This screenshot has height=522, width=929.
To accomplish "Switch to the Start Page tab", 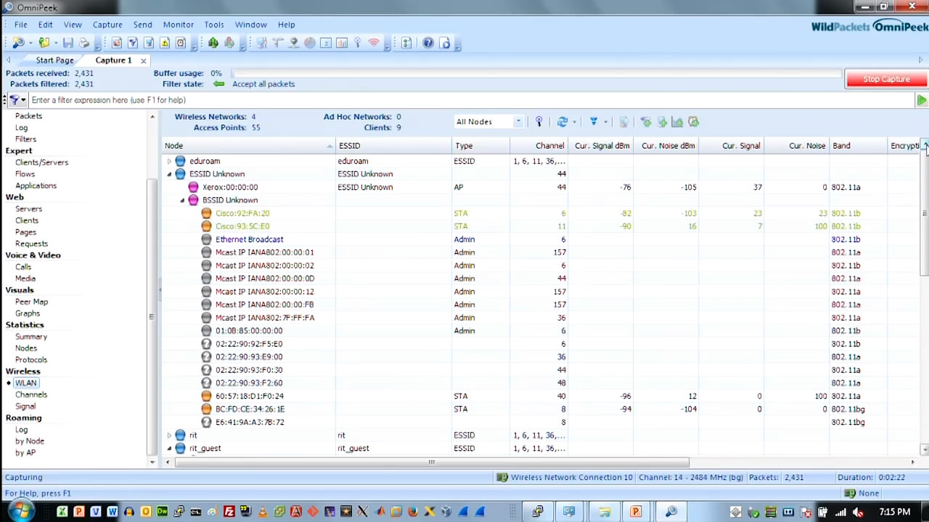I will tap(54, 60).
